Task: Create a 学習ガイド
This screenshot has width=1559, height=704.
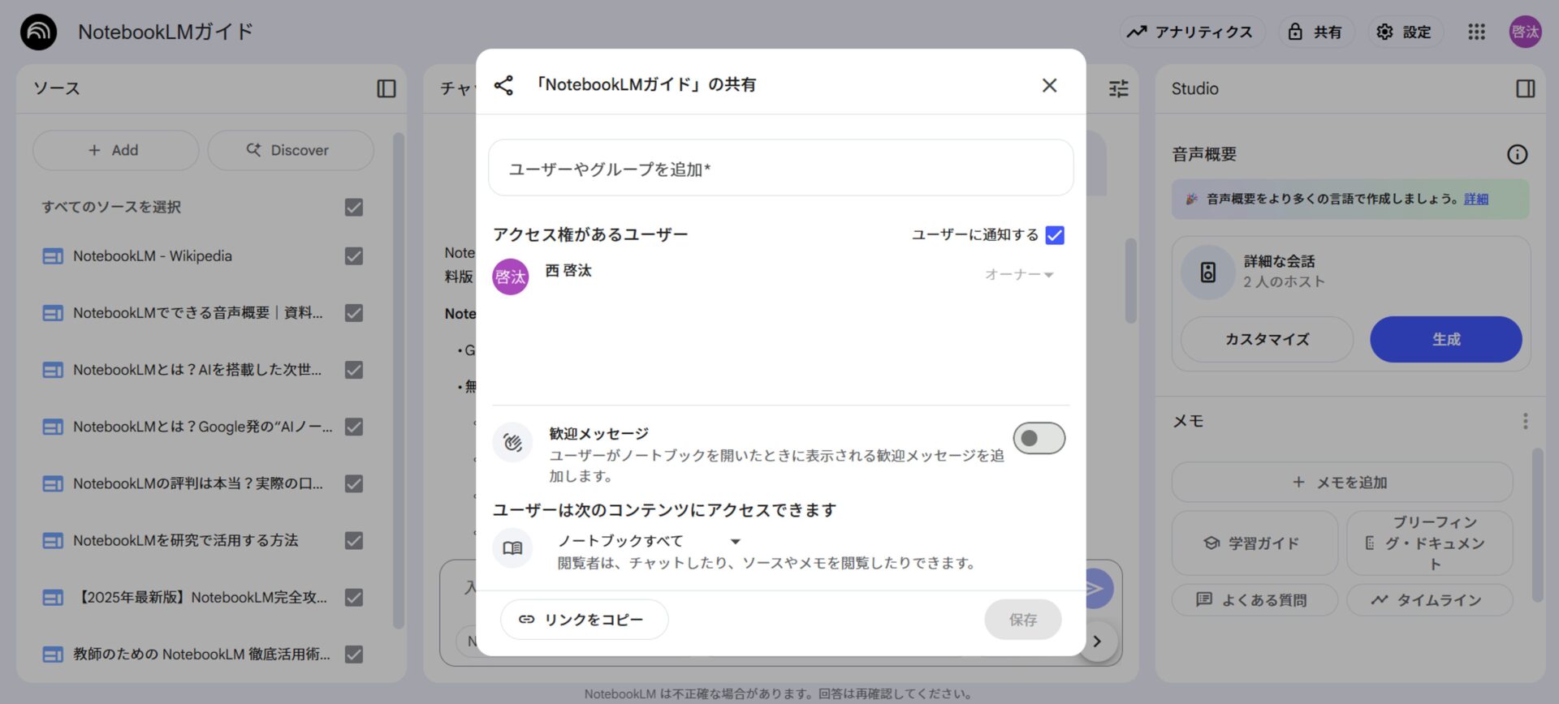Action: pos(1254,543)
